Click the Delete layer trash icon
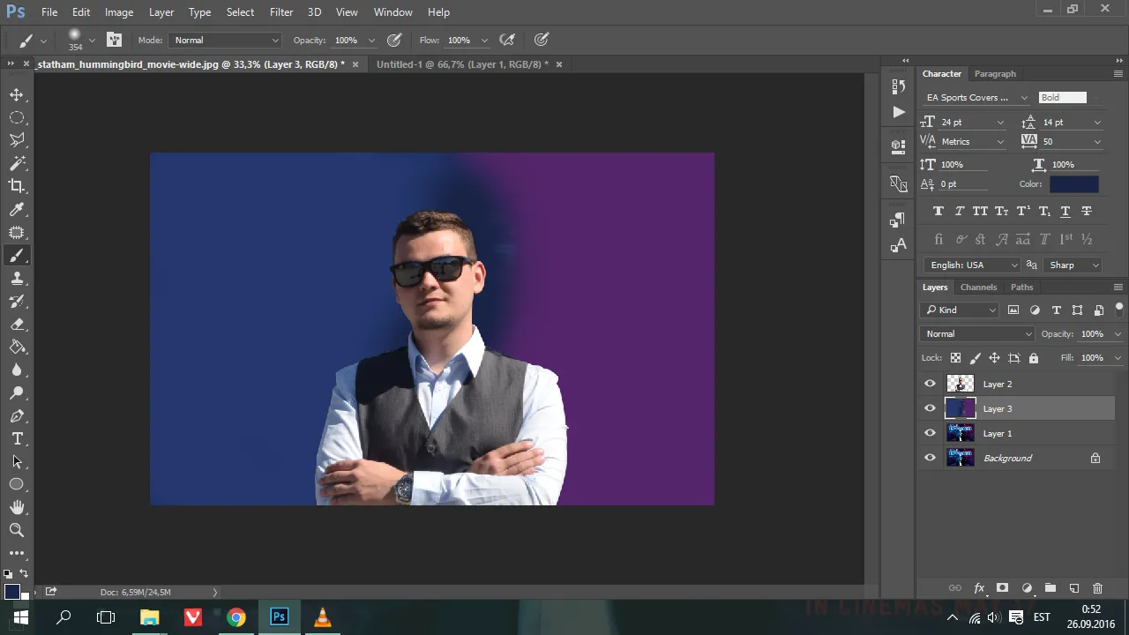 (1097, 588)
